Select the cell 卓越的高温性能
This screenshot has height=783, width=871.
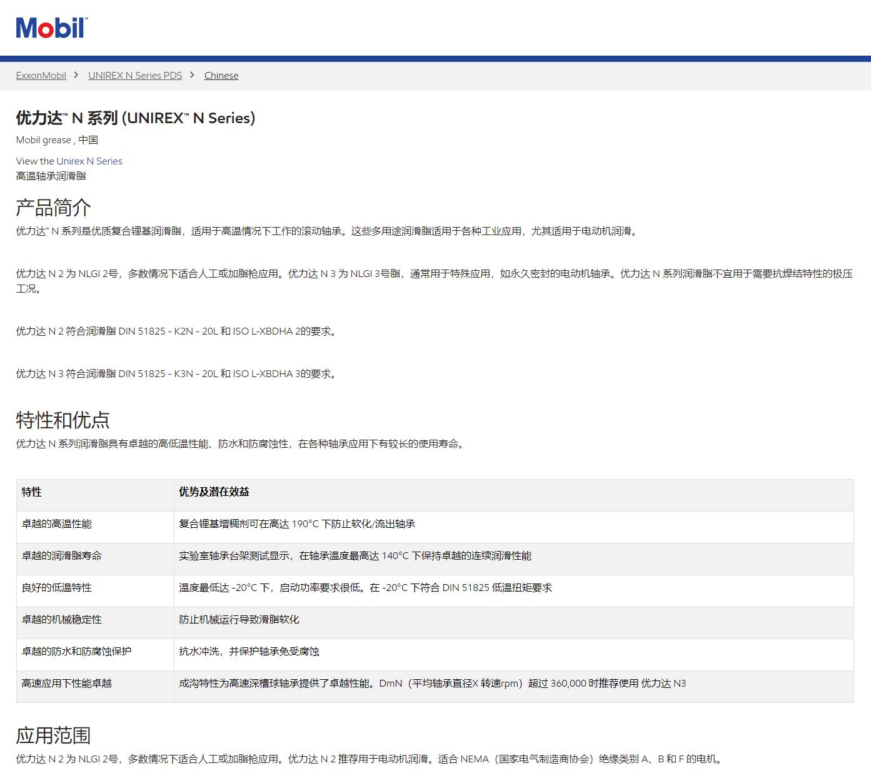[x=95, y=527]
